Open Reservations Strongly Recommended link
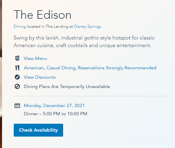Viewport: 175px width, 148px height. 117,68
